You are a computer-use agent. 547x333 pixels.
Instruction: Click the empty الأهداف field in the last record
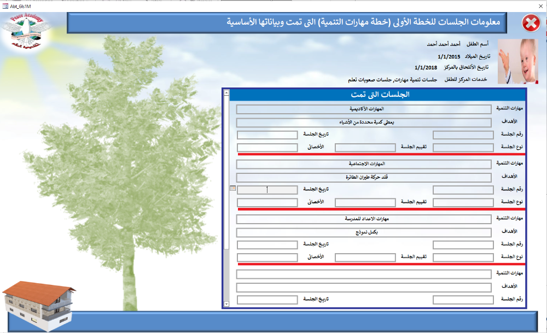tap(364, 287)
